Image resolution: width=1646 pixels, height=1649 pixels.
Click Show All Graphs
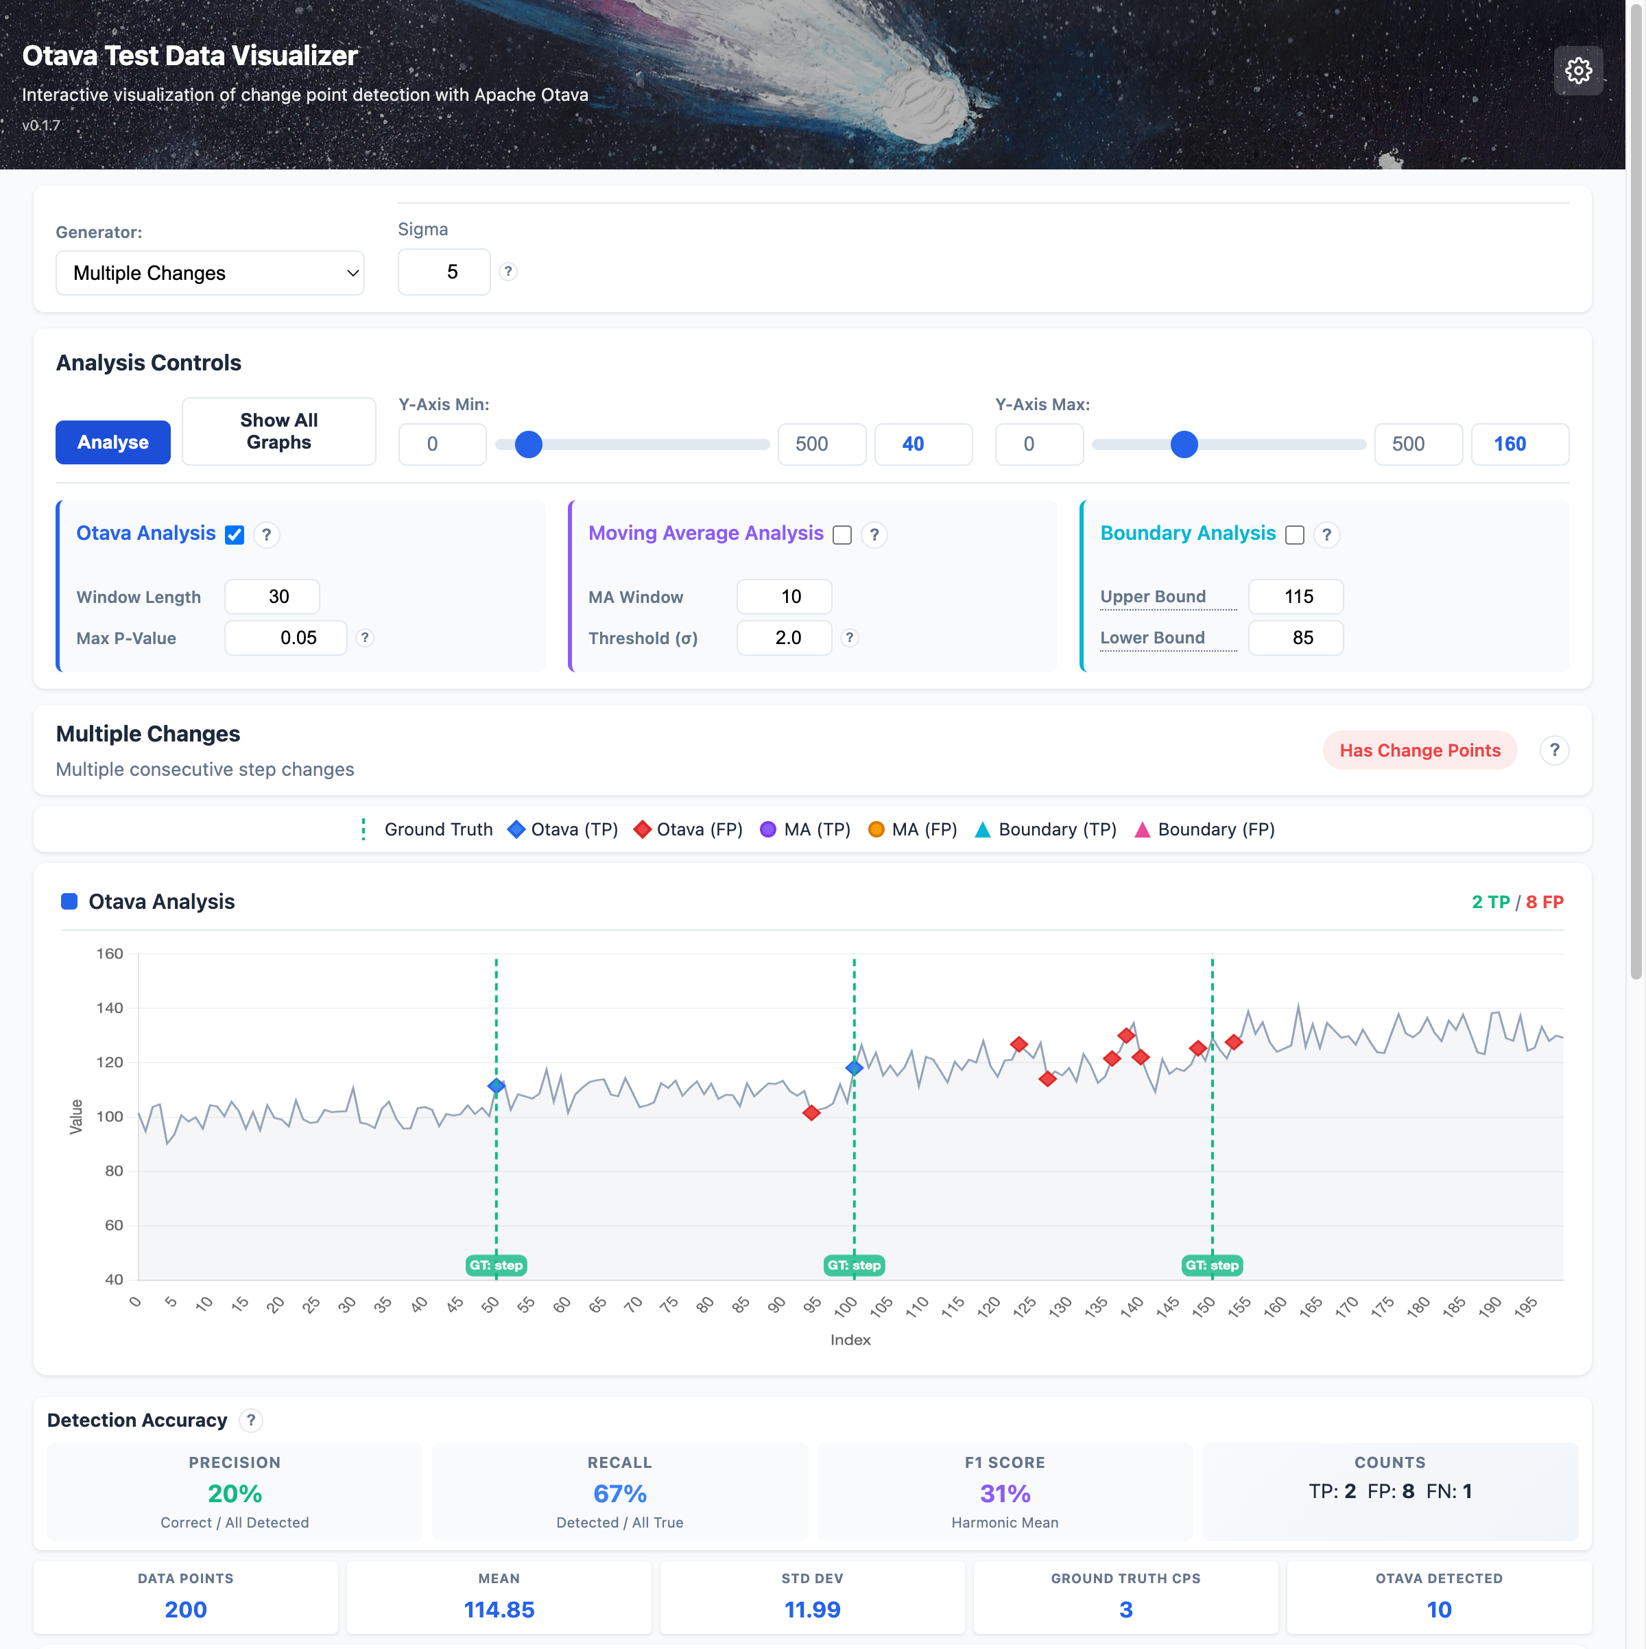point(278,431)
